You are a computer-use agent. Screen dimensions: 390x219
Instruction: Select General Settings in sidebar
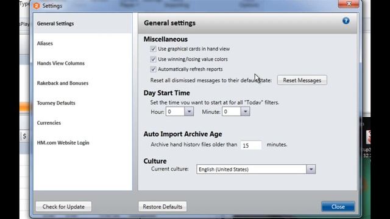pyautogui.click(x=83, y=24)
